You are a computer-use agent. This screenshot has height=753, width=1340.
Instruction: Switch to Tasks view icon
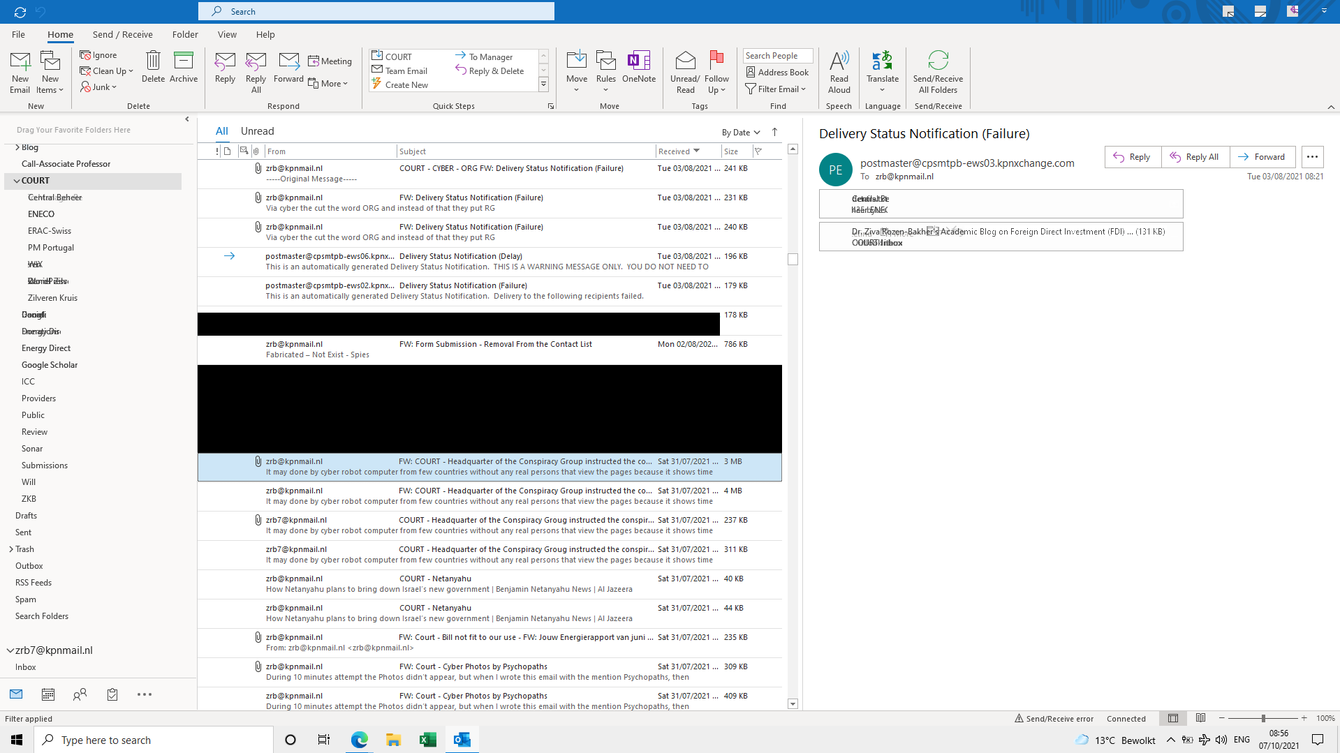(112, 694)
